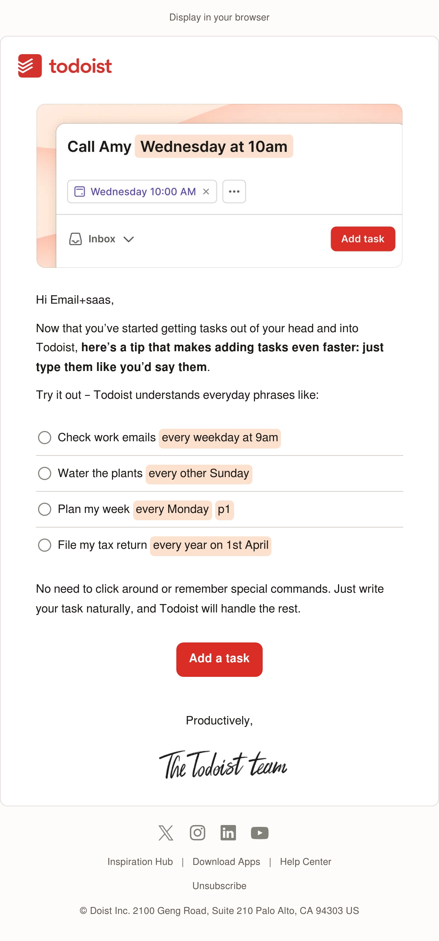Click the Inbox tray icon
This screenshot has height=941, width=439.
click(x=75, y=239)
